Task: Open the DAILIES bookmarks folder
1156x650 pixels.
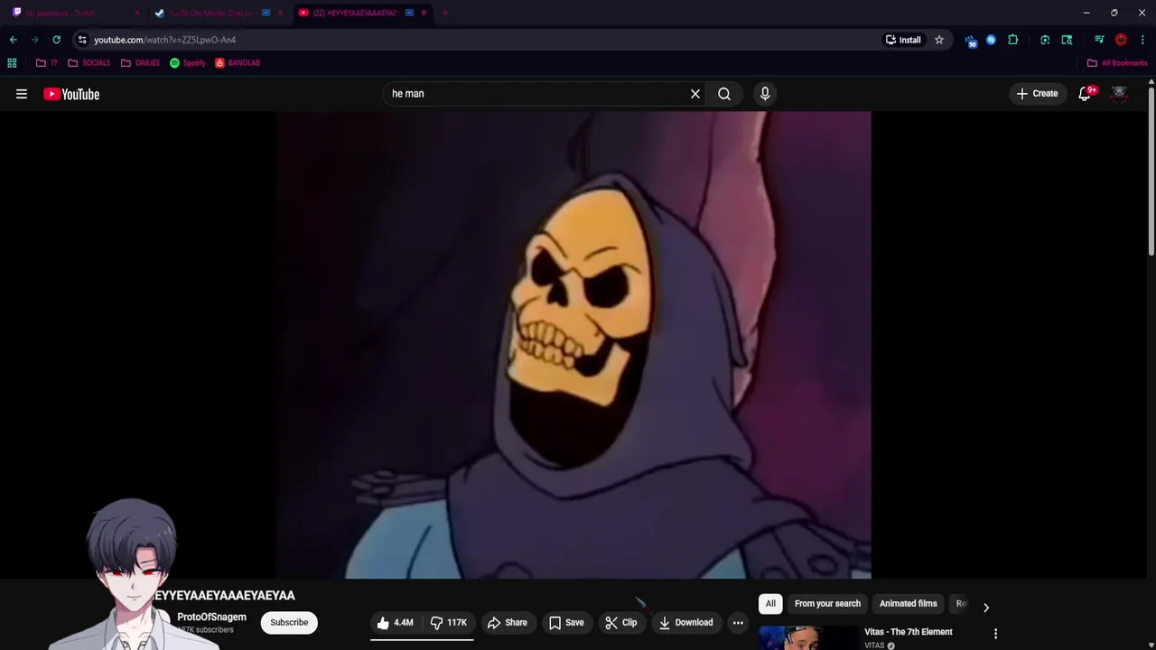Action: click(x=140, y=63)
